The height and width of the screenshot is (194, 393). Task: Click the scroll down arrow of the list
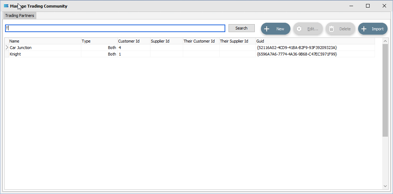(x=385, y=186)
